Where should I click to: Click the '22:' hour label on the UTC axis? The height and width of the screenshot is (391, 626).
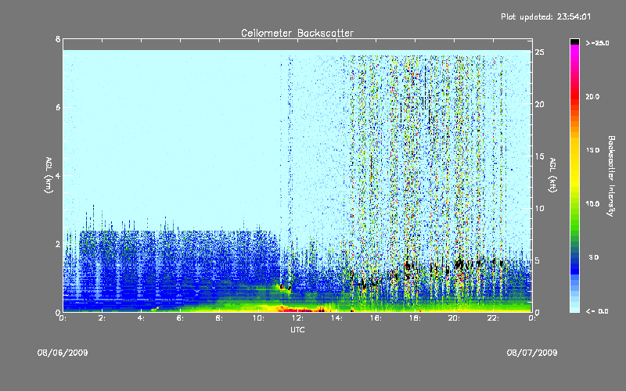493,318
